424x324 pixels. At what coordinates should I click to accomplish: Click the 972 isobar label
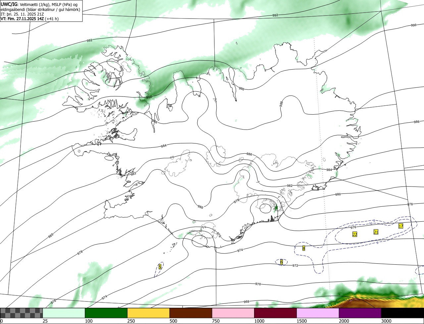295,266
